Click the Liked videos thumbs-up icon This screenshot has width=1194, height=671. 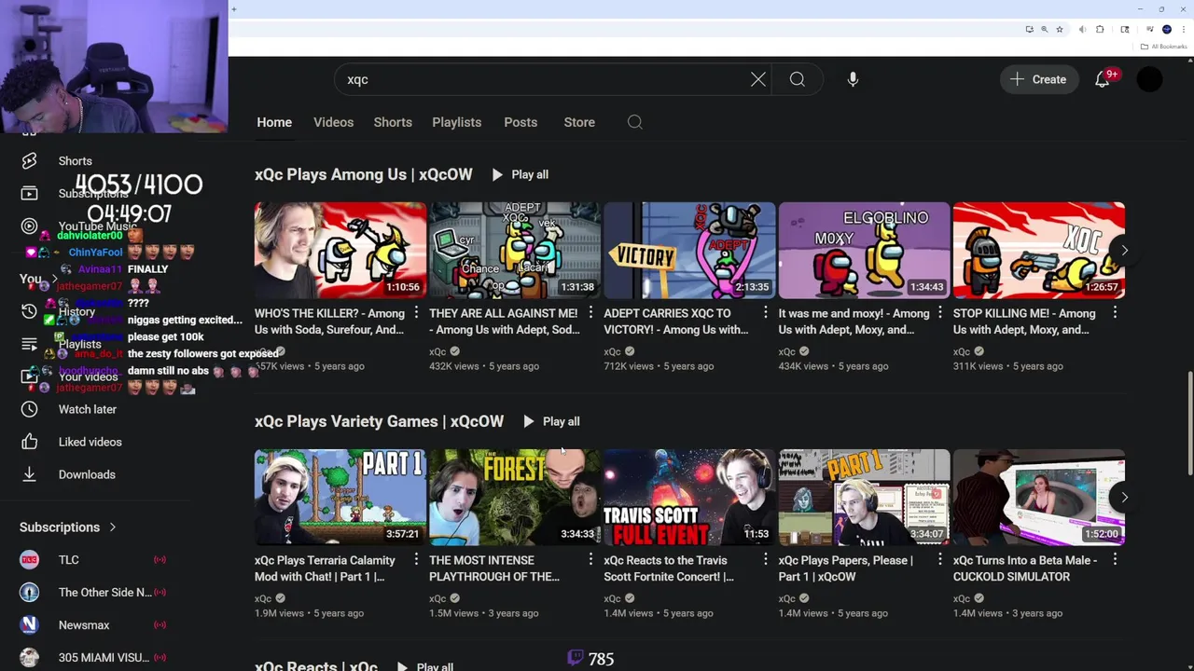29,442
